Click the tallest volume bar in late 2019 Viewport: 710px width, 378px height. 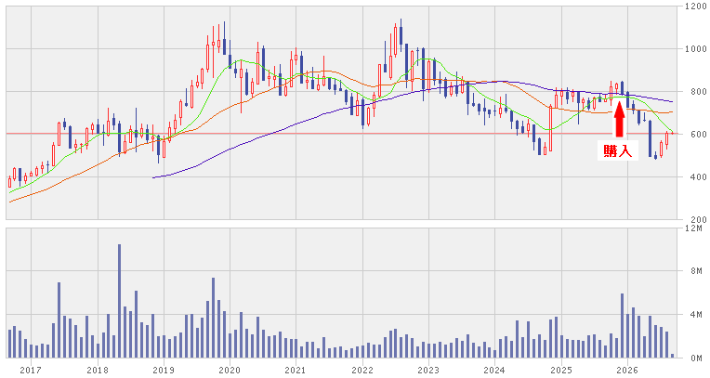(x=213, y=318)
